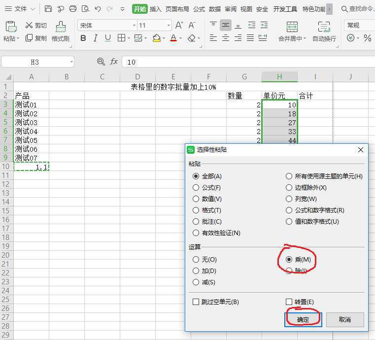The height and width of the screenshot is (340, 375).
Task: Align text left
Action: pyautogui.click(x=213, y=38)
